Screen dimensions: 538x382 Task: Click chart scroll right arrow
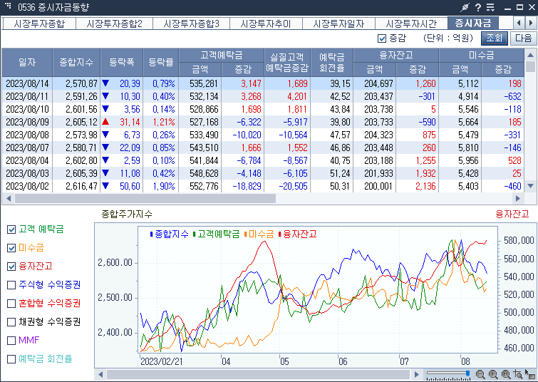417,374
